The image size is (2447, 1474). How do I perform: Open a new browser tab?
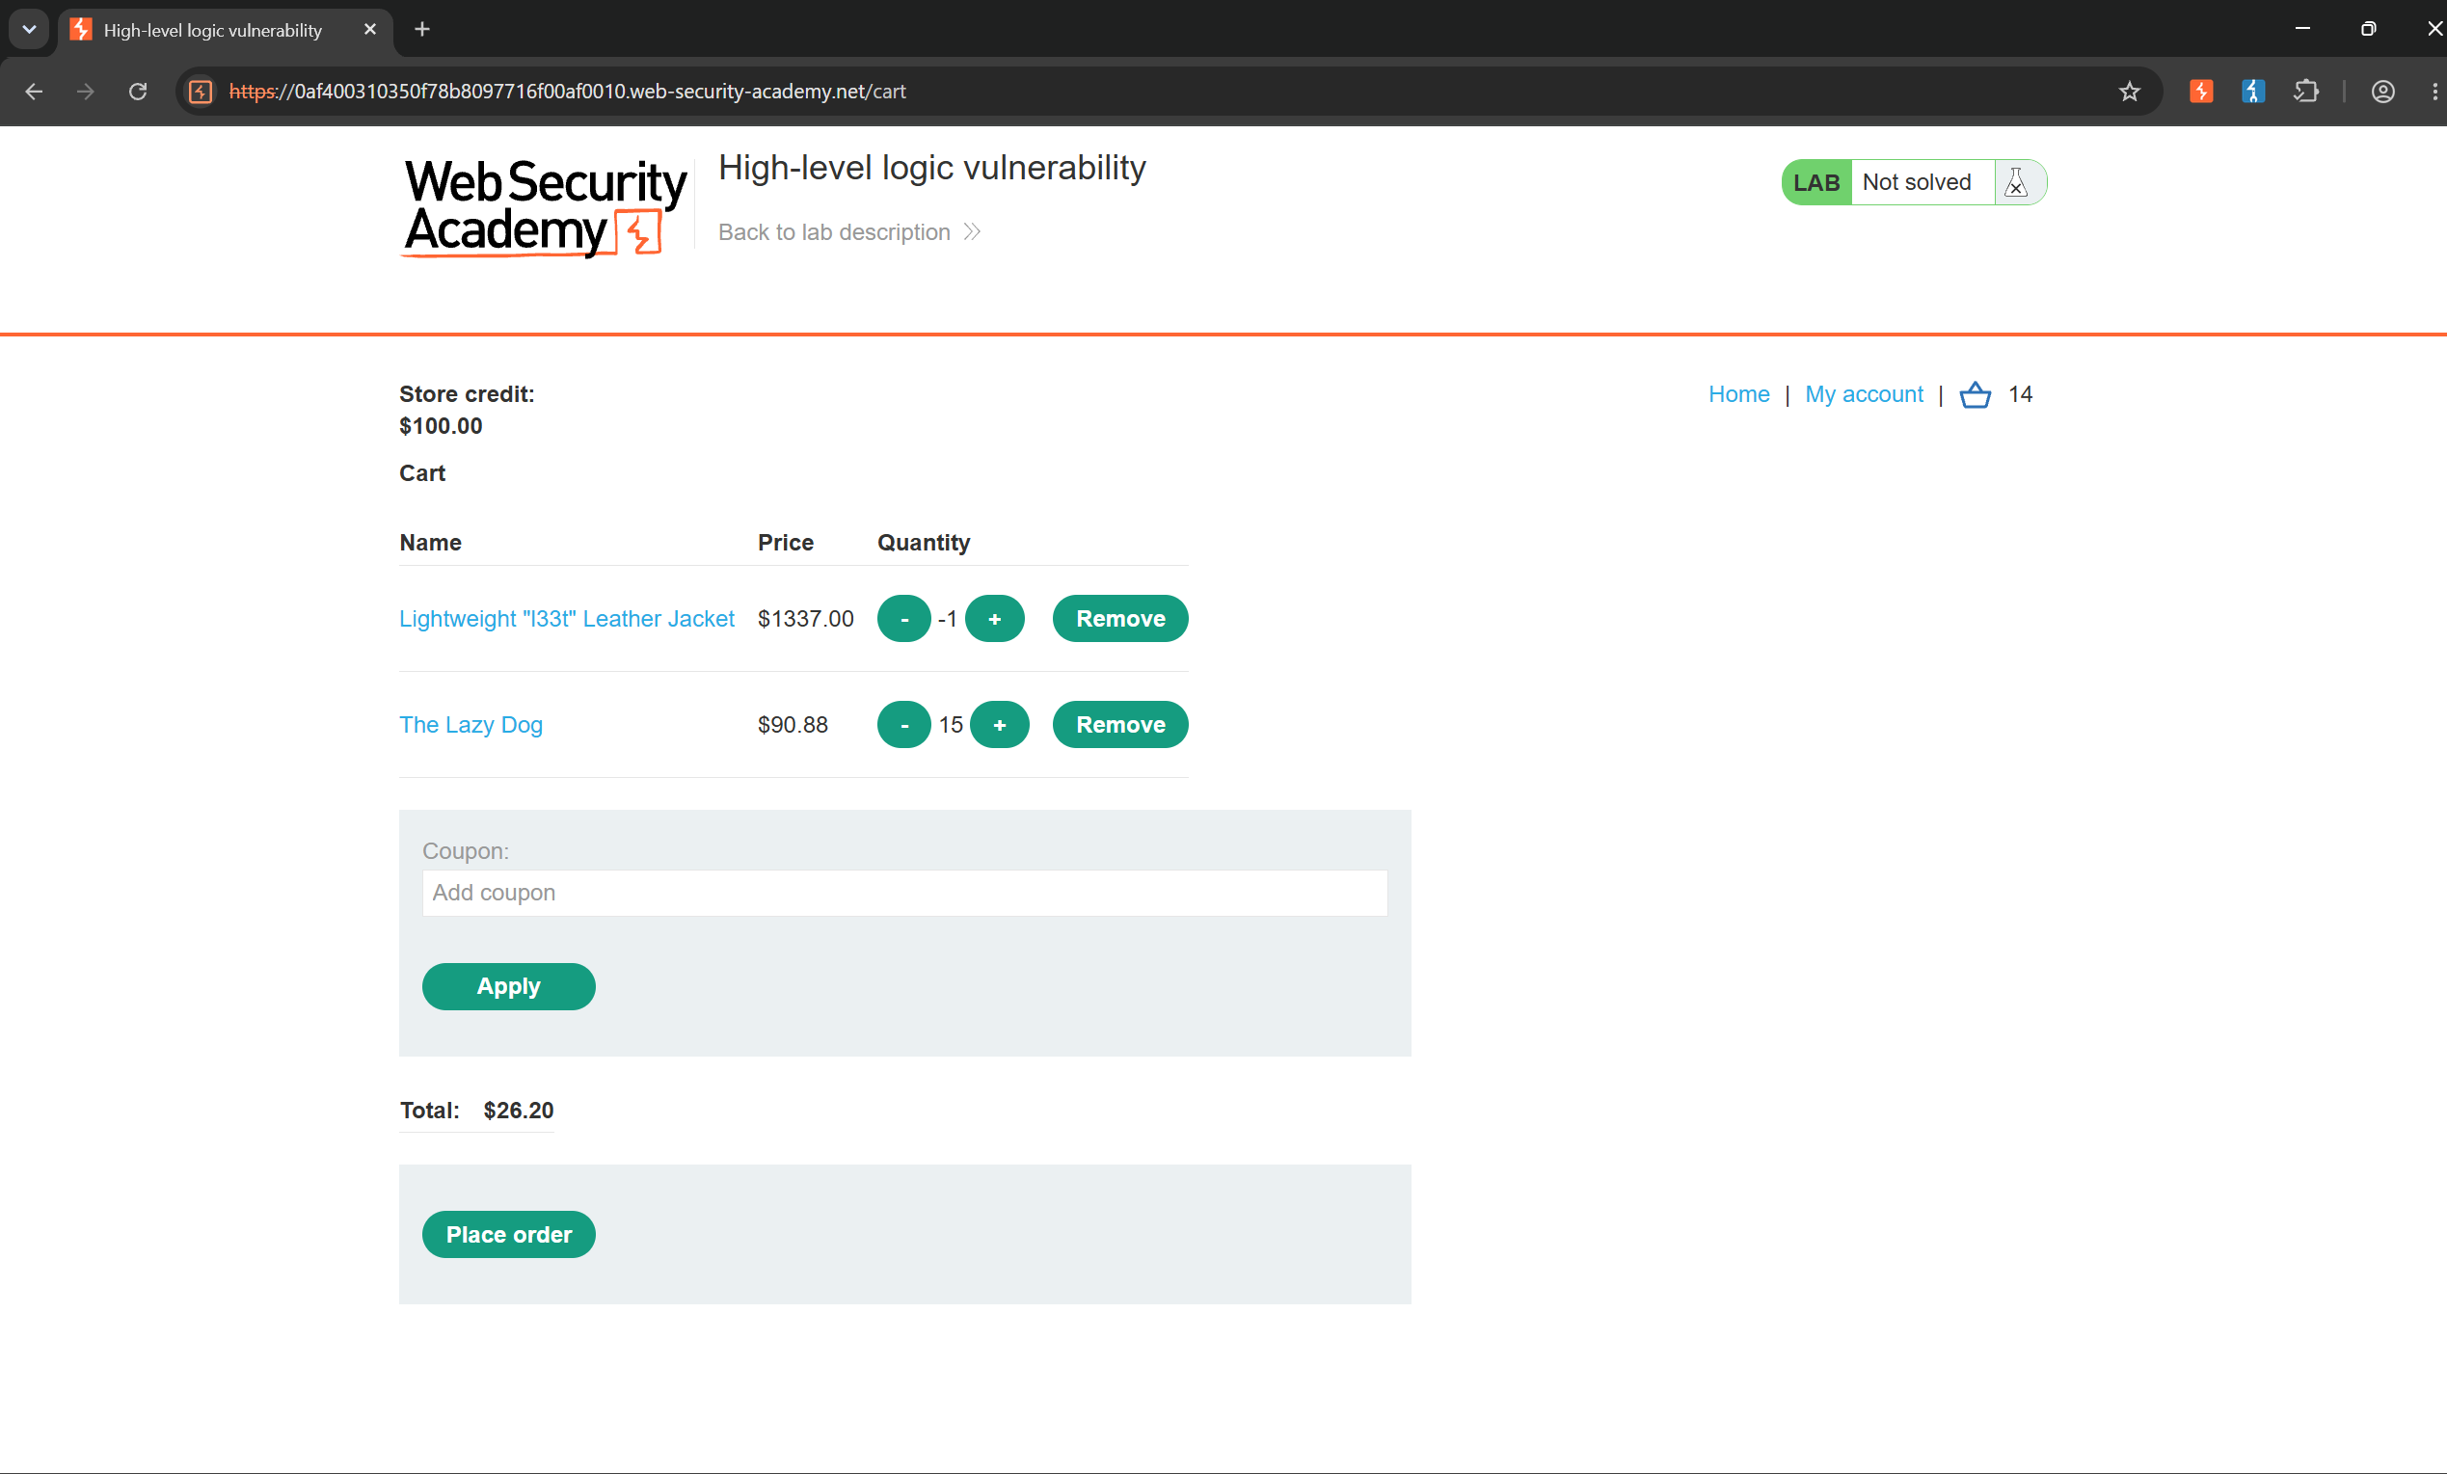tap(422, 29)
